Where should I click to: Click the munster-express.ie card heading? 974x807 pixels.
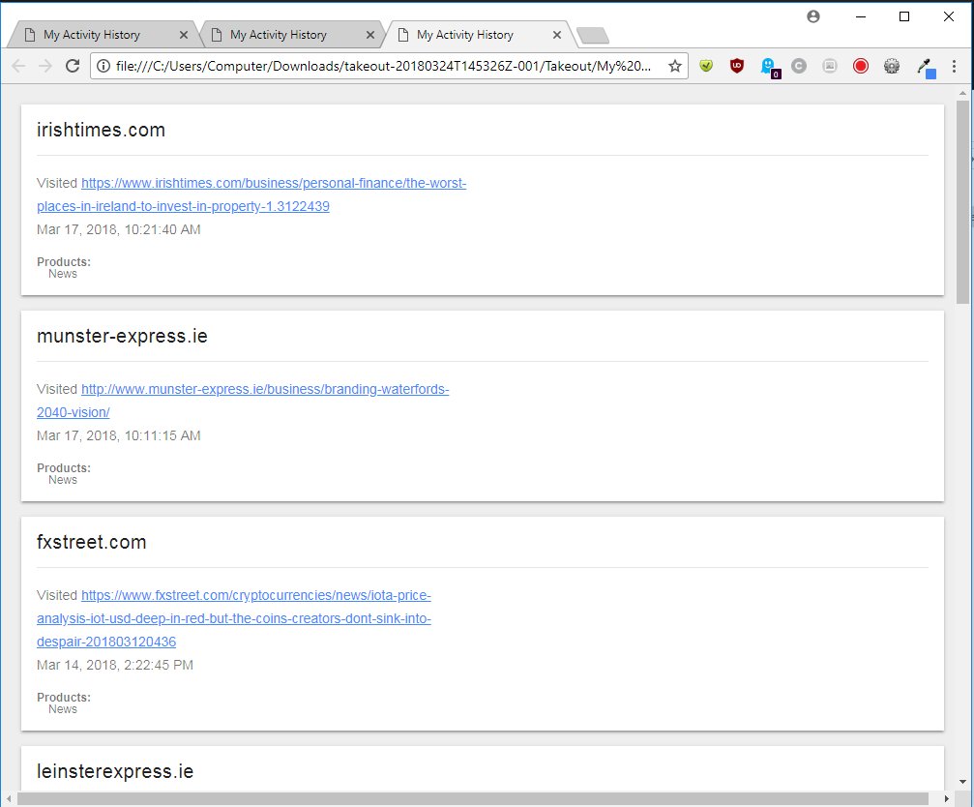tap(122, 336)
